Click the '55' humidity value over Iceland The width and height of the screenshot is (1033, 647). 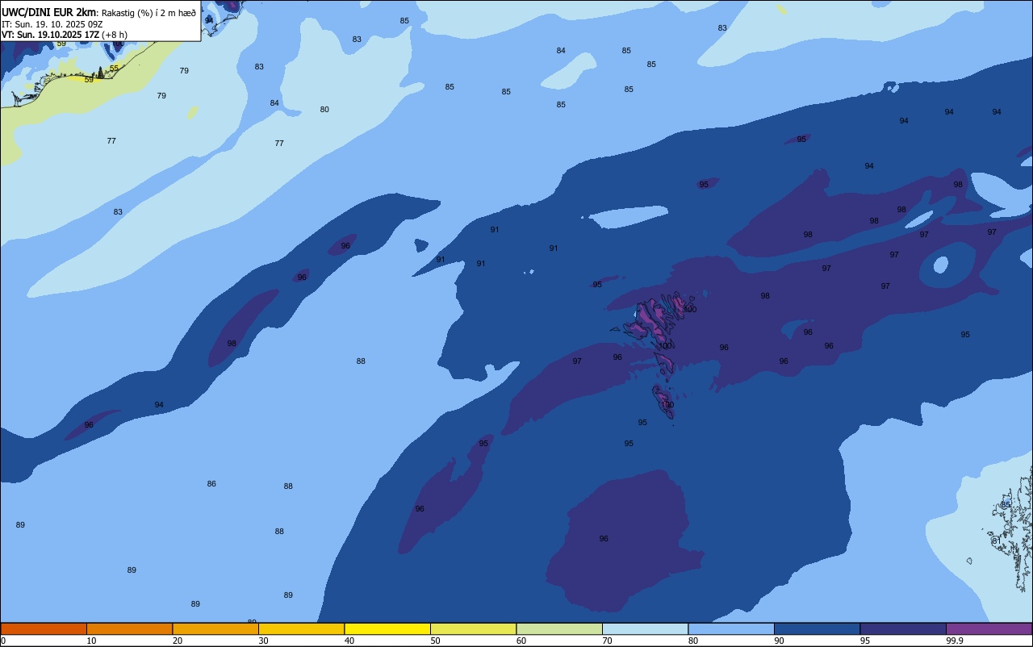click(x=114, y=69)
